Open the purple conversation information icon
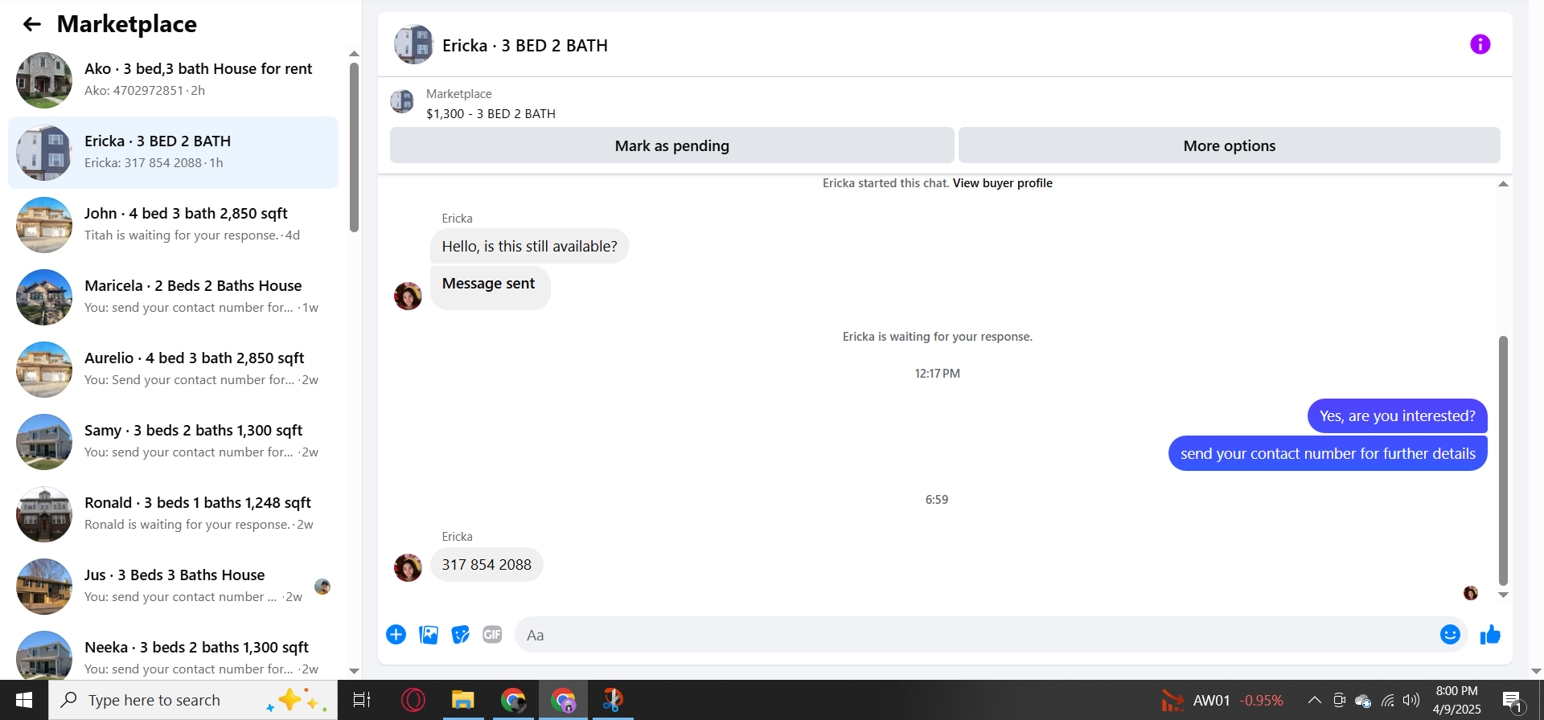 point(1480,44)
